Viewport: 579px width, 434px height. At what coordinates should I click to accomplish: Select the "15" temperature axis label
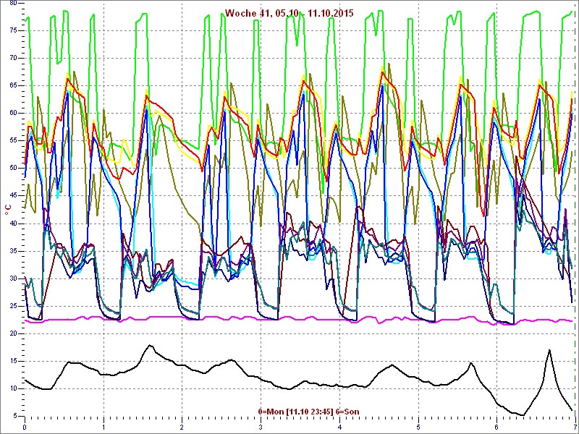pyautogui.click(x=13, y=361)
